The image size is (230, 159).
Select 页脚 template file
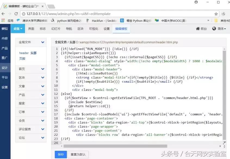tap(22, 58)
